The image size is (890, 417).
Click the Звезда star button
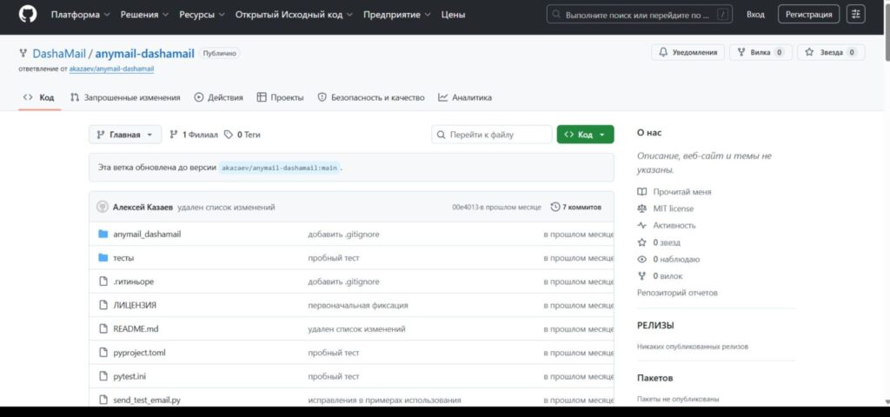point(831,52)
